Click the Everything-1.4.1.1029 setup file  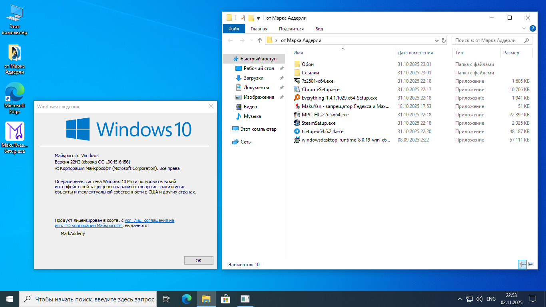point(339,98)
